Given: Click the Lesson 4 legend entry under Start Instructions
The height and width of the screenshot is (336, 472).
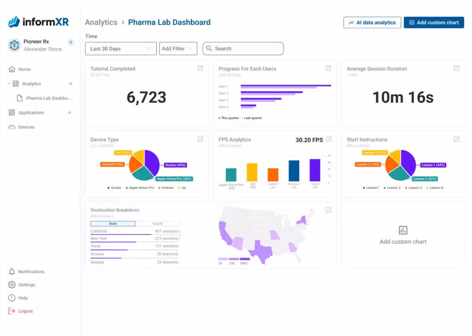Looking at the screenshot, I should click(435, 188).
